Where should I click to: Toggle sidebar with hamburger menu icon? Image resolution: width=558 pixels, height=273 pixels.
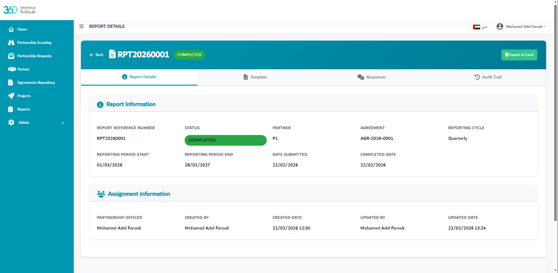(x=81, y=26)
